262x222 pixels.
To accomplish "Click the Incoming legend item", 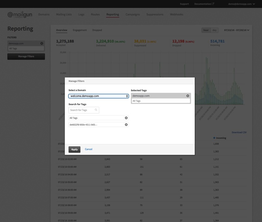I will 219,138.
